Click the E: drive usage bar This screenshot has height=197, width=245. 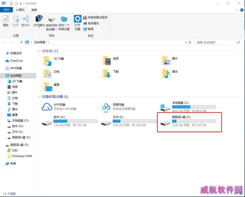pos(135,121)
